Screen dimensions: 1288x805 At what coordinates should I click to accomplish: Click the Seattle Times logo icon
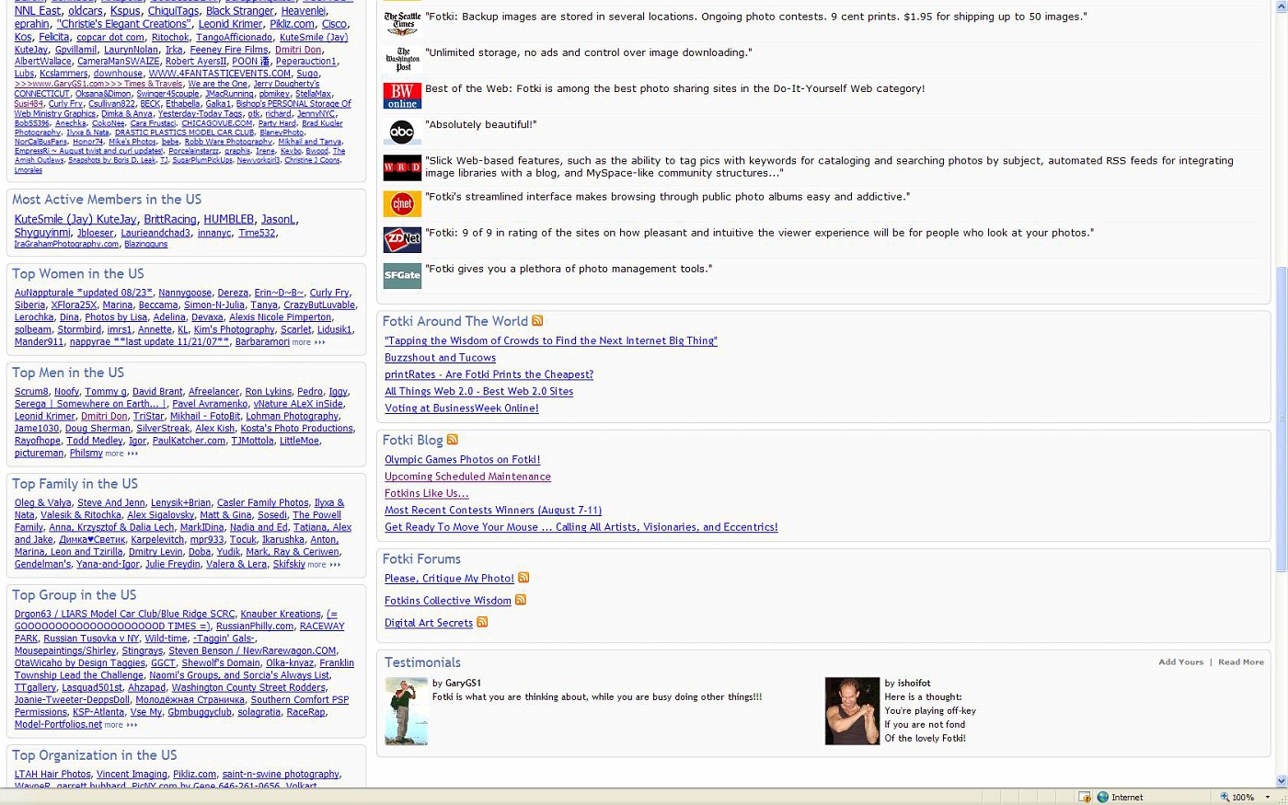(402, 24)
